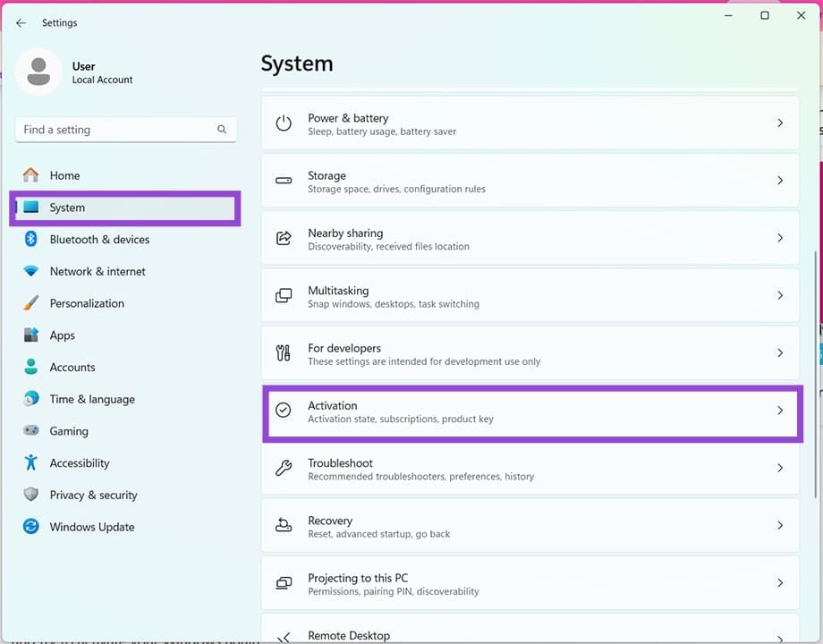Select the Nearby sharing icon
The image size is (823, 644).
[x=284, y=239]
